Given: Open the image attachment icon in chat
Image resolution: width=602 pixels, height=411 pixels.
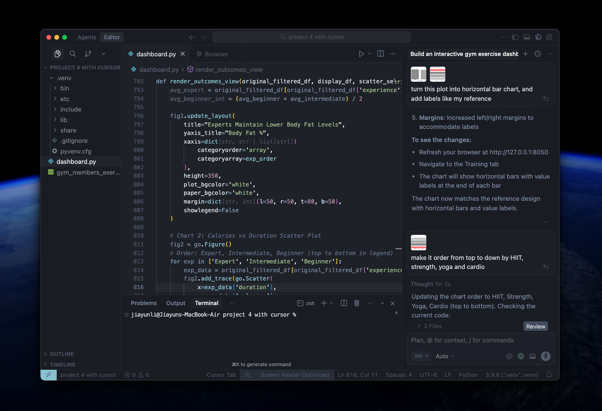Looking at the screenshot, I should 533,356.
